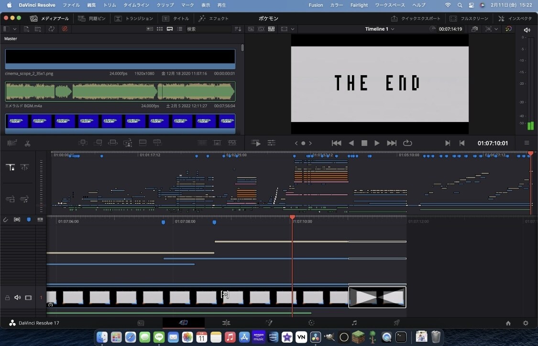The height and width of the screenshot is (346, 538).
Task: Go to last frame
Action: coord(392,143)
